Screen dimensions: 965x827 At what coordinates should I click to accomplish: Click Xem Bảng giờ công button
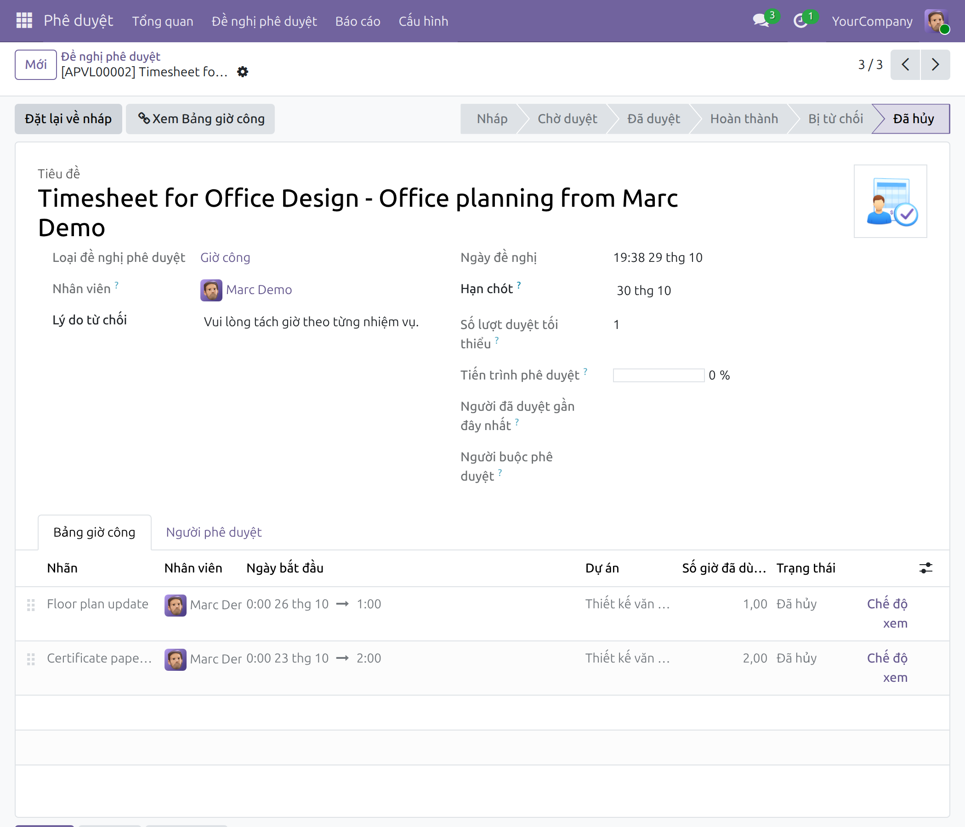(200, 119)
